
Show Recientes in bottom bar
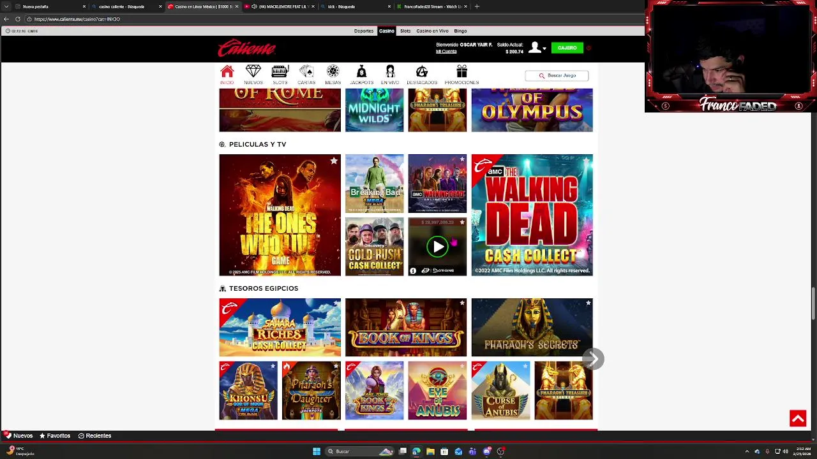pos(94,435)
